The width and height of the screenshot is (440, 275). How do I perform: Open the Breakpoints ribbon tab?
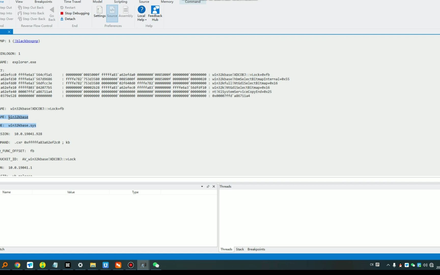tap(43, 2)
